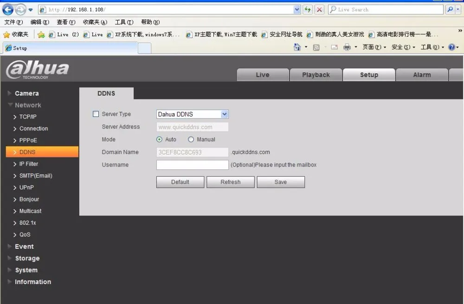
Task: Open the PPPoE settings page
Action: [x=28, y=140]
